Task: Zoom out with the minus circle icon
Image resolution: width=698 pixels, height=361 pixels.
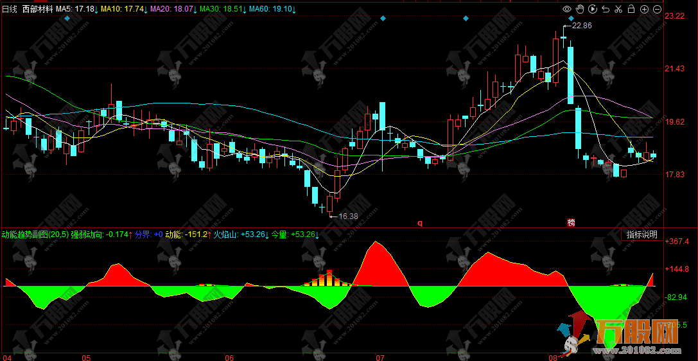Action: pos(657,9)
